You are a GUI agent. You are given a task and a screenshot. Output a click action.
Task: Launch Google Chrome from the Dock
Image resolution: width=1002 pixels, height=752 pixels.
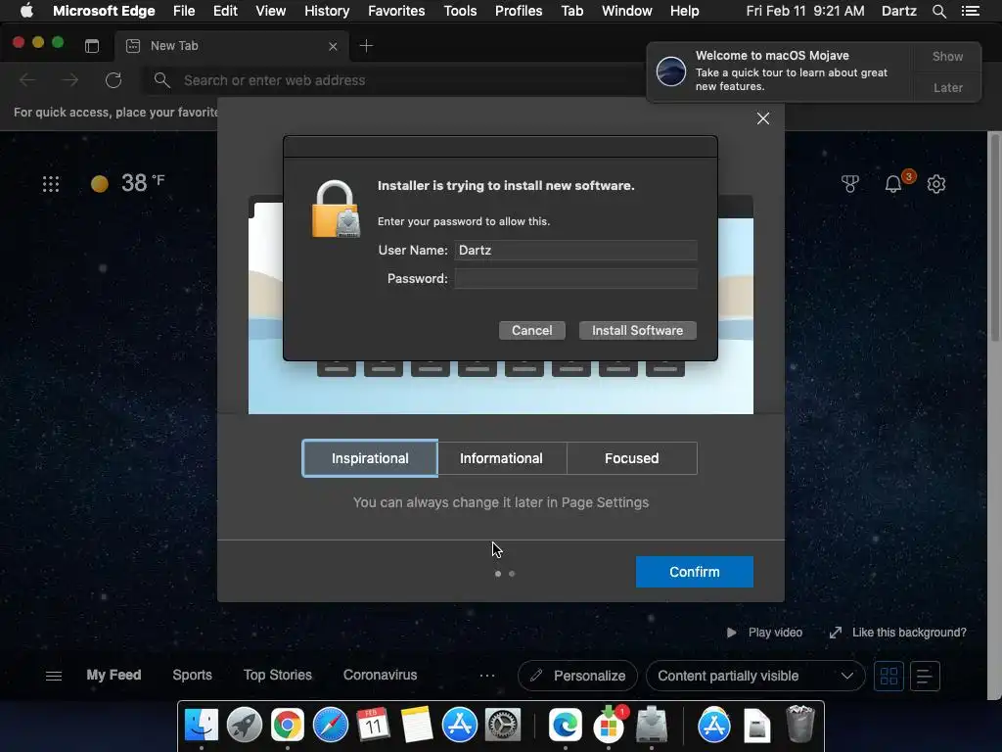288,726
